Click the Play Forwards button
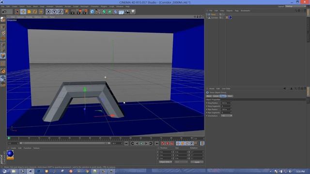The image size is (310, 174). pos(141,144)
